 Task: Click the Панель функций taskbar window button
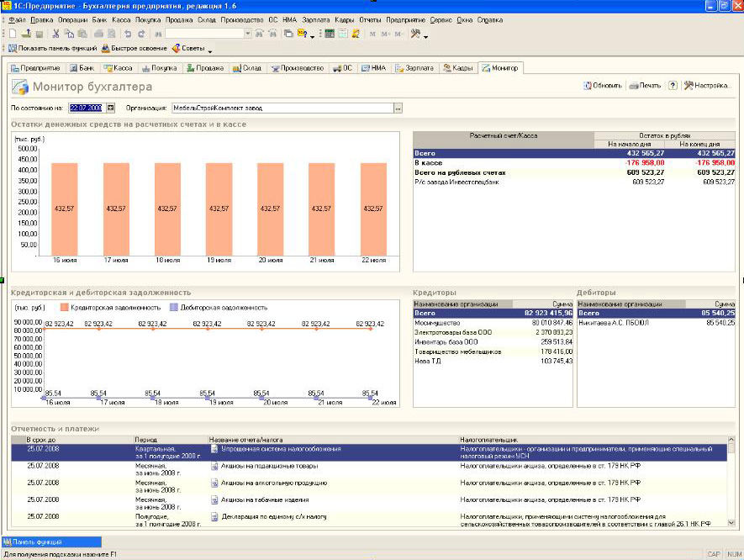52,542
